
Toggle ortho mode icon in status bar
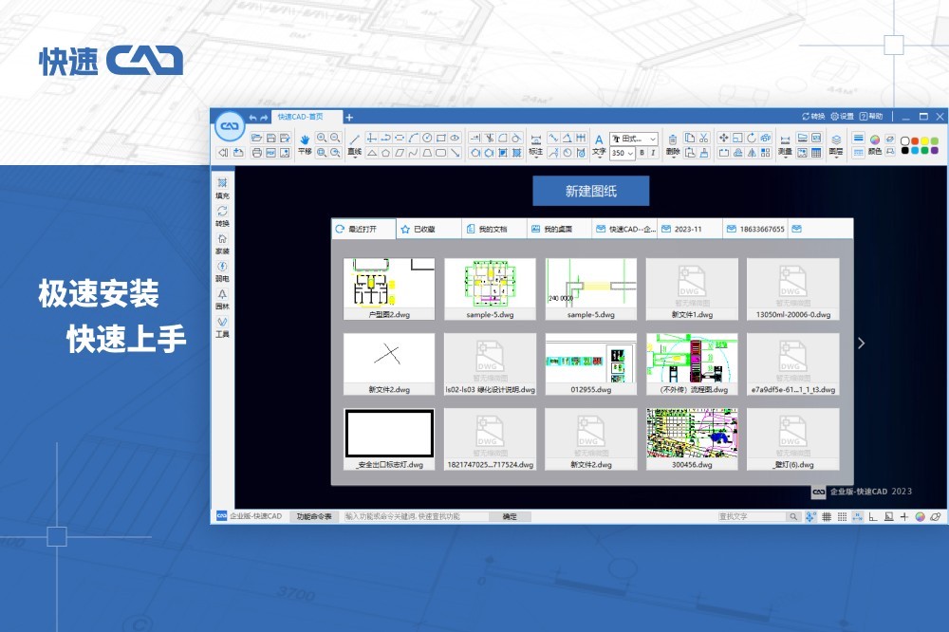coord(873,516)
